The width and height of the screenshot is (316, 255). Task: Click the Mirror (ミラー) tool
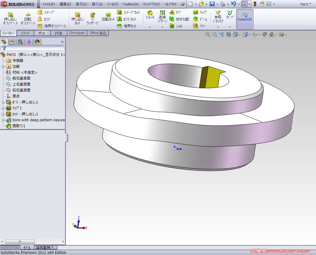199,26
